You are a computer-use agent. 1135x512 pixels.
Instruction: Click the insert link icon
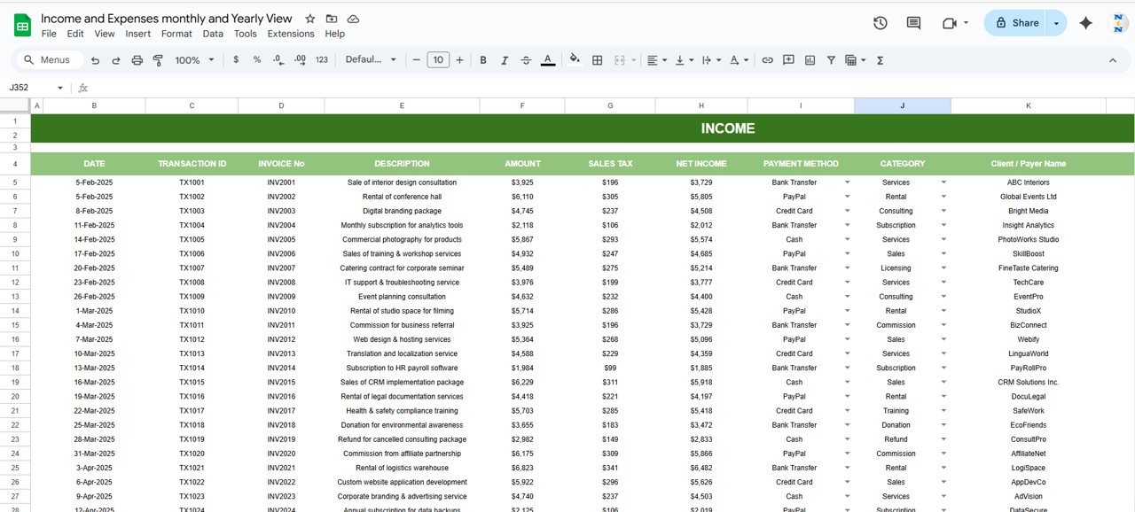[767, 60]
